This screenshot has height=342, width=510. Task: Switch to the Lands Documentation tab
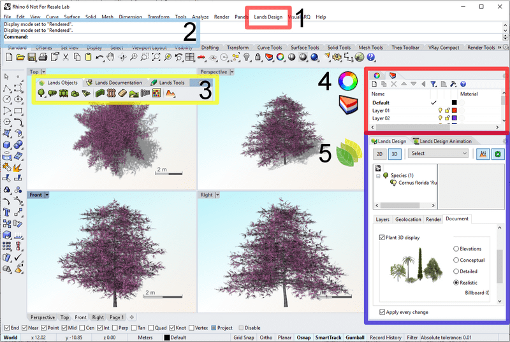[x=114, y=83]
